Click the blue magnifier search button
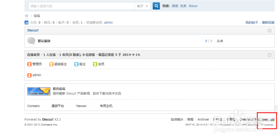 coord(156,6)
